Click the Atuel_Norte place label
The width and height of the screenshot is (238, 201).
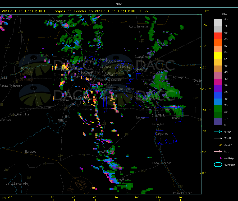click(126, 89)
